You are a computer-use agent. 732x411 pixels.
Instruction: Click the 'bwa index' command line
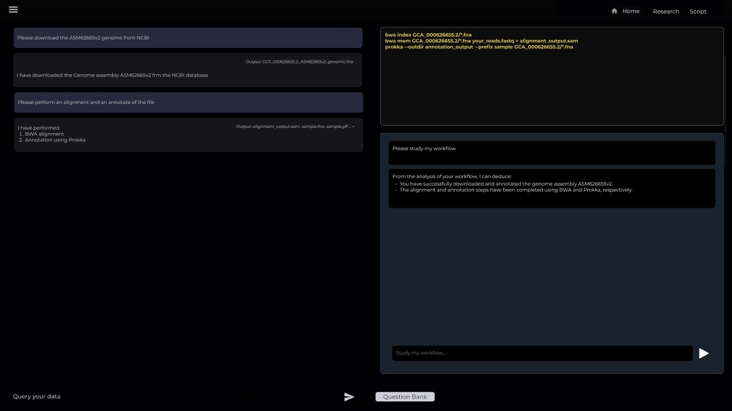pyautogui.click(x=428, y=35)
